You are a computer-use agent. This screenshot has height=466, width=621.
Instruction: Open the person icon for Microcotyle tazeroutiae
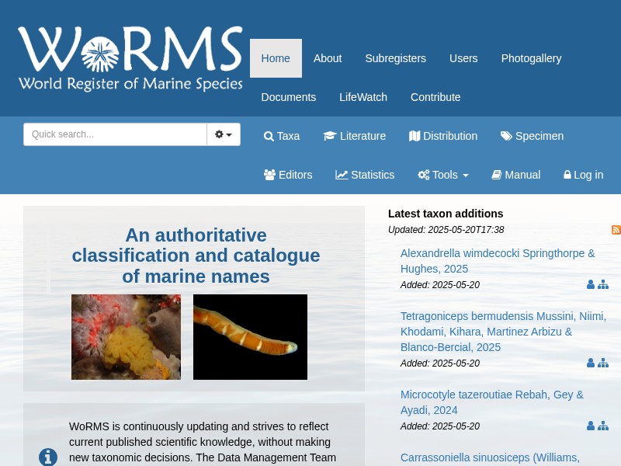591,426
